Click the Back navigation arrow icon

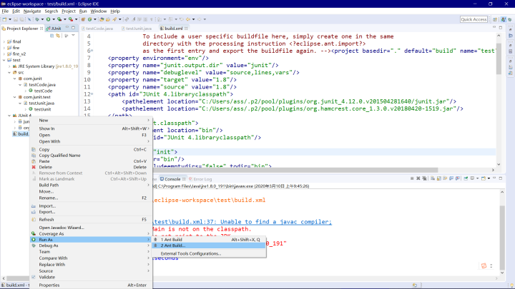188,19
